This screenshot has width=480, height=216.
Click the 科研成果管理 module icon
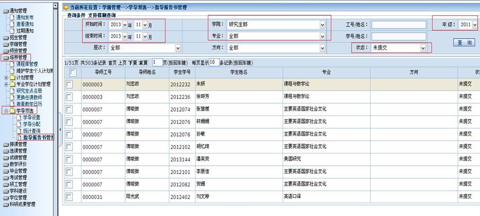coord(6,204)
